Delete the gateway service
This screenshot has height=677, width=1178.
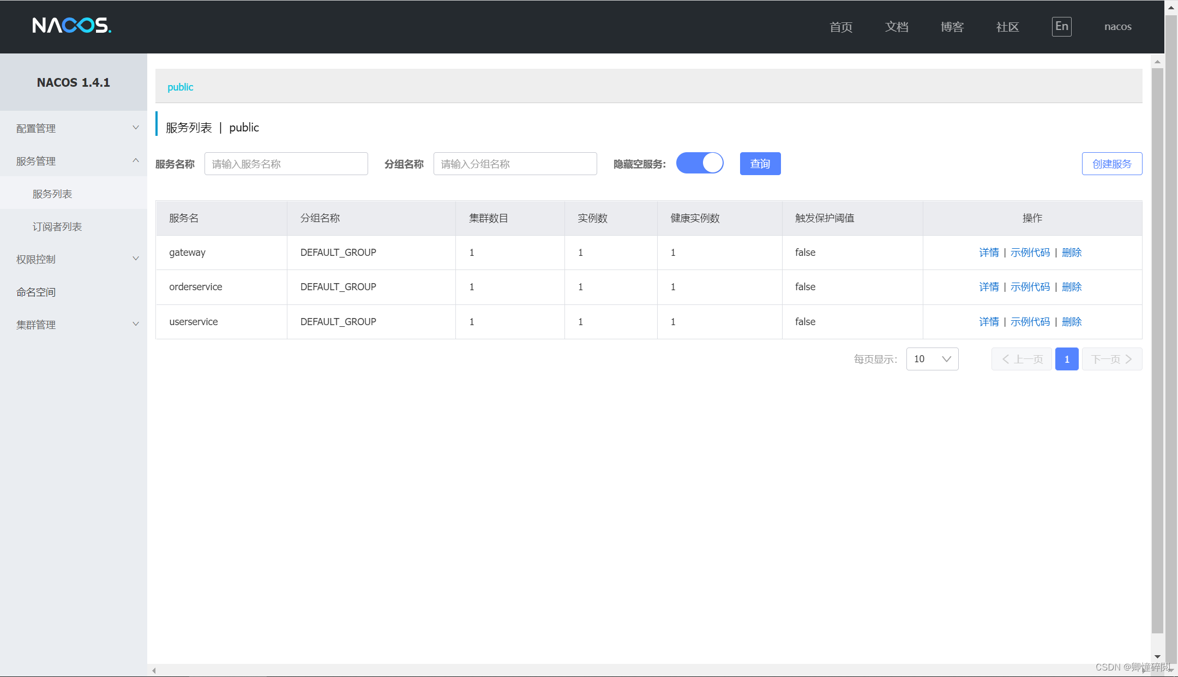coord(1072,253)
